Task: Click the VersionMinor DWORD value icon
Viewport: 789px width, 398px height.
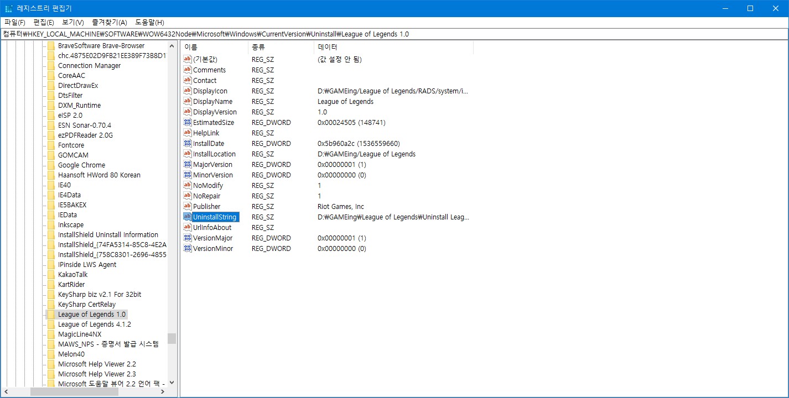Action: click(188, 248)
